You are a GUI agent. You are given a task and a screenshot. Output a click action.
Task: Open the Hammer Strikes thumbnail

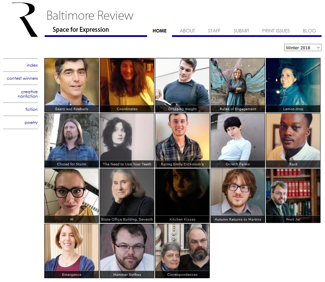[127, 251]
